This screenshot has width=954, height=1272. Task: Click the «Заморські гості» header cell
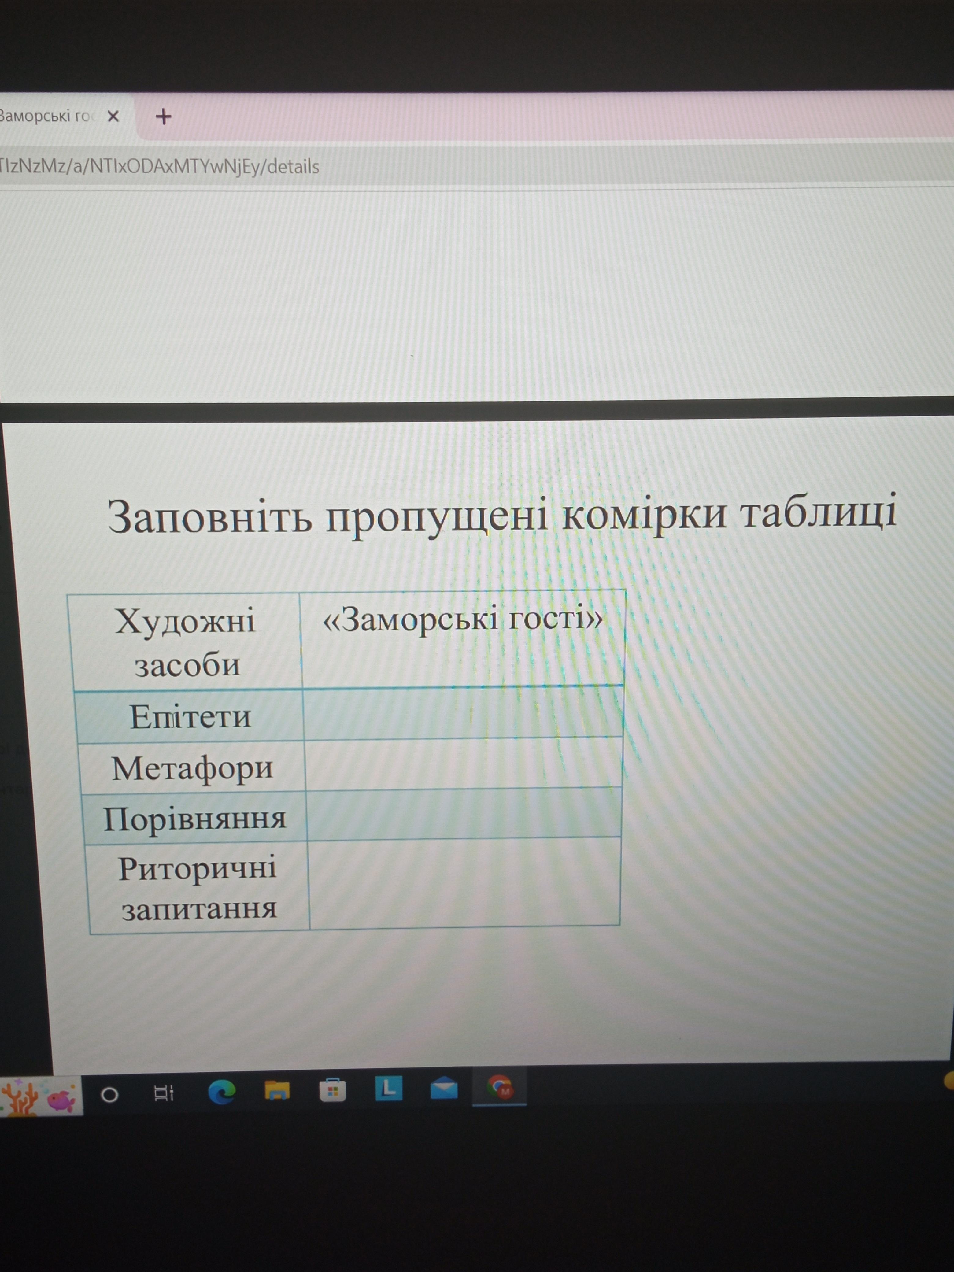(462, 638)
